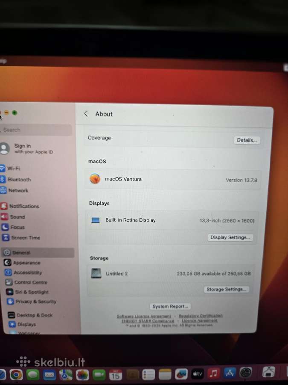
Task: Select the Version 13.7.8 text
Action: [x=241, y=180]
